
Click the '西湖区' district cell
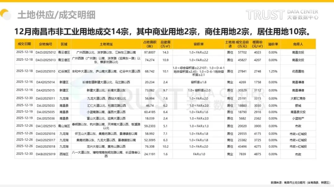(64, 154)
